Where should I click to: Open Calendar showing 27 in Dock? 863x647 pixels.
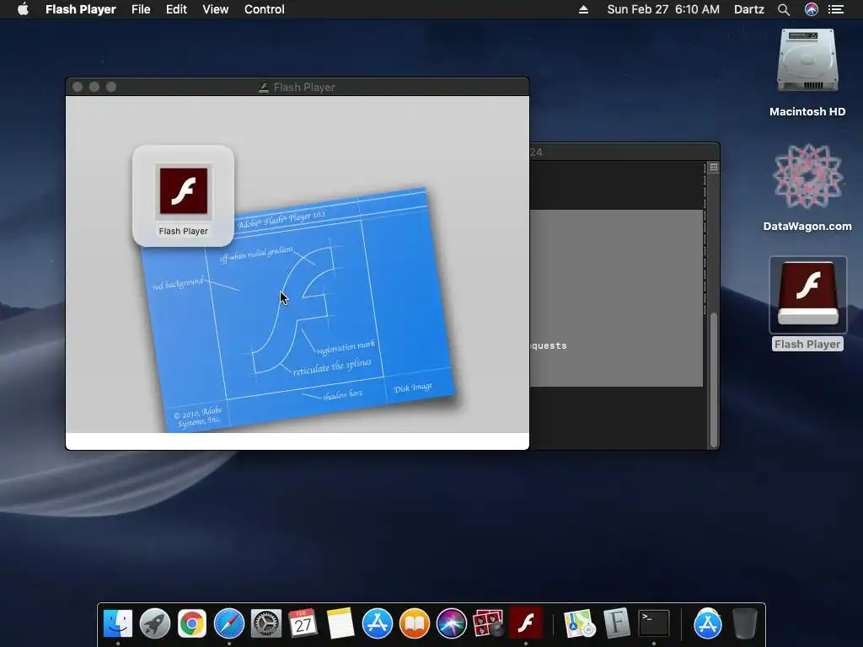303,623
